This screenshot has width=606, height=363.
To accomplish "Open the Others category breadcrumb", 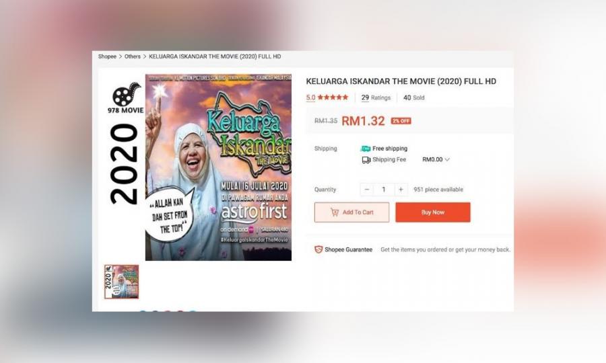I will coord(132,56).
